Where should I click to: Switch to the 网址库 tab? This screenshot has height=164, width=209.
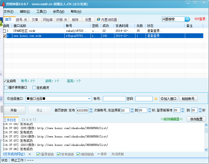click(48, 20)
